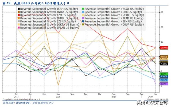Click the red 13.0005 value tag
The image size is (171, 108).
163,48
